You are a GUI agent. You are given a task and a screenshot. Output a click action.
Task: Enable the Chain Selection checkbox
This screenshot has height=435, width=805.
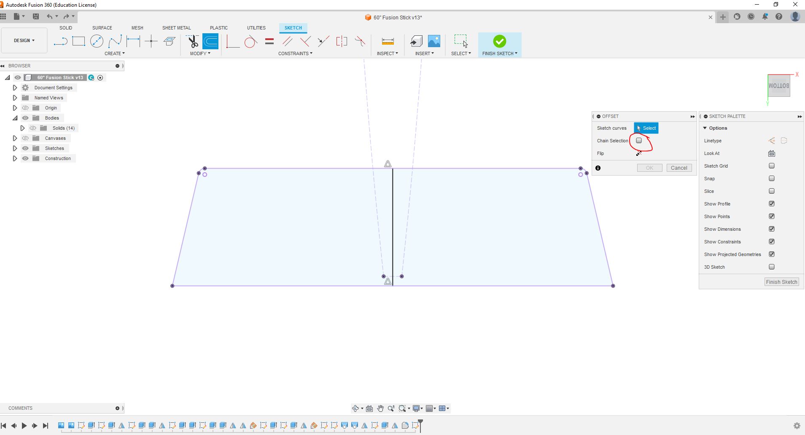pyautogui.click(x=639, y=141)
